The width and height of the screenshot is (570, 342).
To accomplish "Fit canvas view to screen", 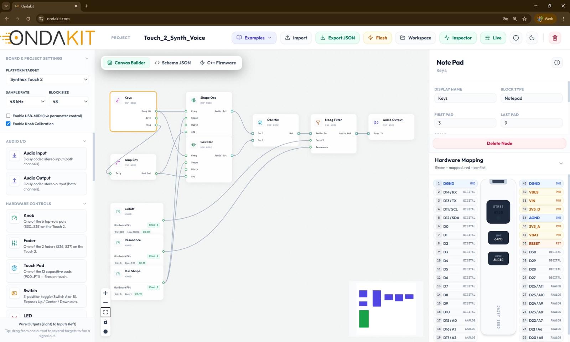I will click(x=105, y=312).
